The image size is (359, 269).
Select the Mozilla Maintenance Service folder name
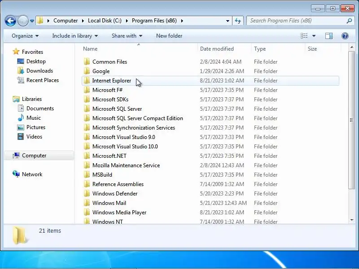pos(126,165)
